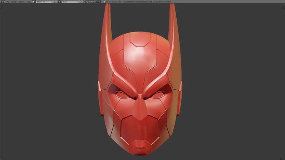Open the Help menu

pyautogui.click(x=29, y=2)
